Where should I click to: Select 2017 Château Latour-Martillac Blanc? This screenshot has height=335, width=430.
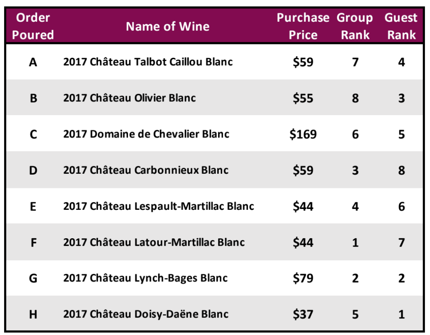tap(154, 242)
